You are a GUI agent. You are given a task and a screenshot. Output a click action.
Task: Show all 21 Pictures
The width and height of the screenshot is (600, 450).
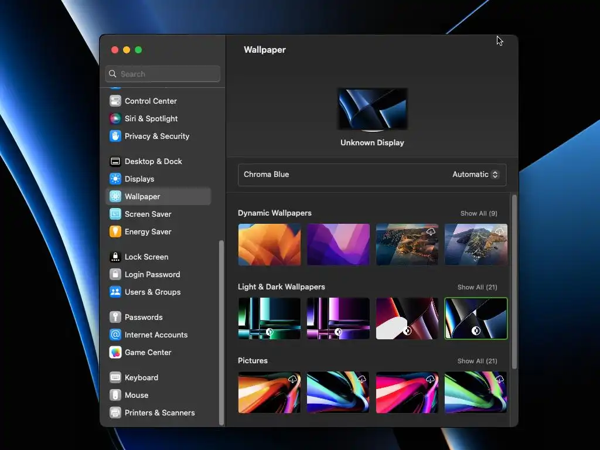click(477, 361)
